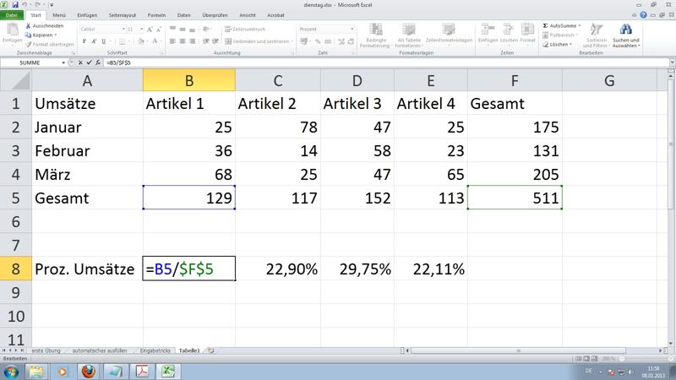
Task: Select cell A8 'Proz. Umsätze'
Action: (87, 269)
